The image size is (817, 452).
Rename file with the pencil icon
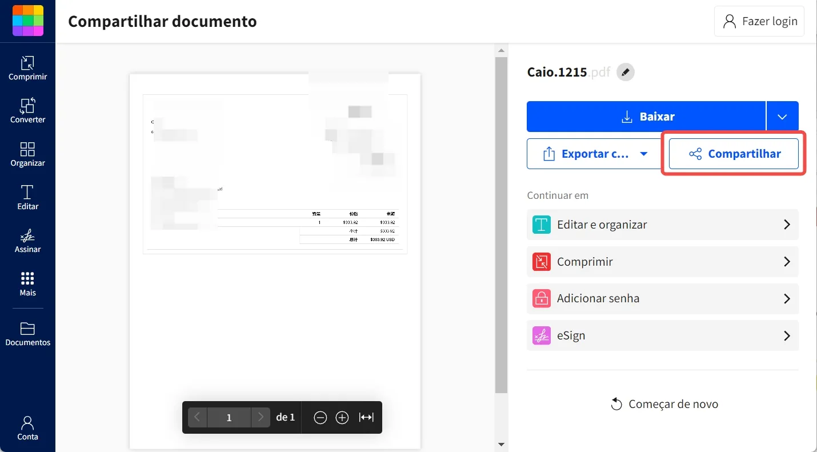(626, 73)
